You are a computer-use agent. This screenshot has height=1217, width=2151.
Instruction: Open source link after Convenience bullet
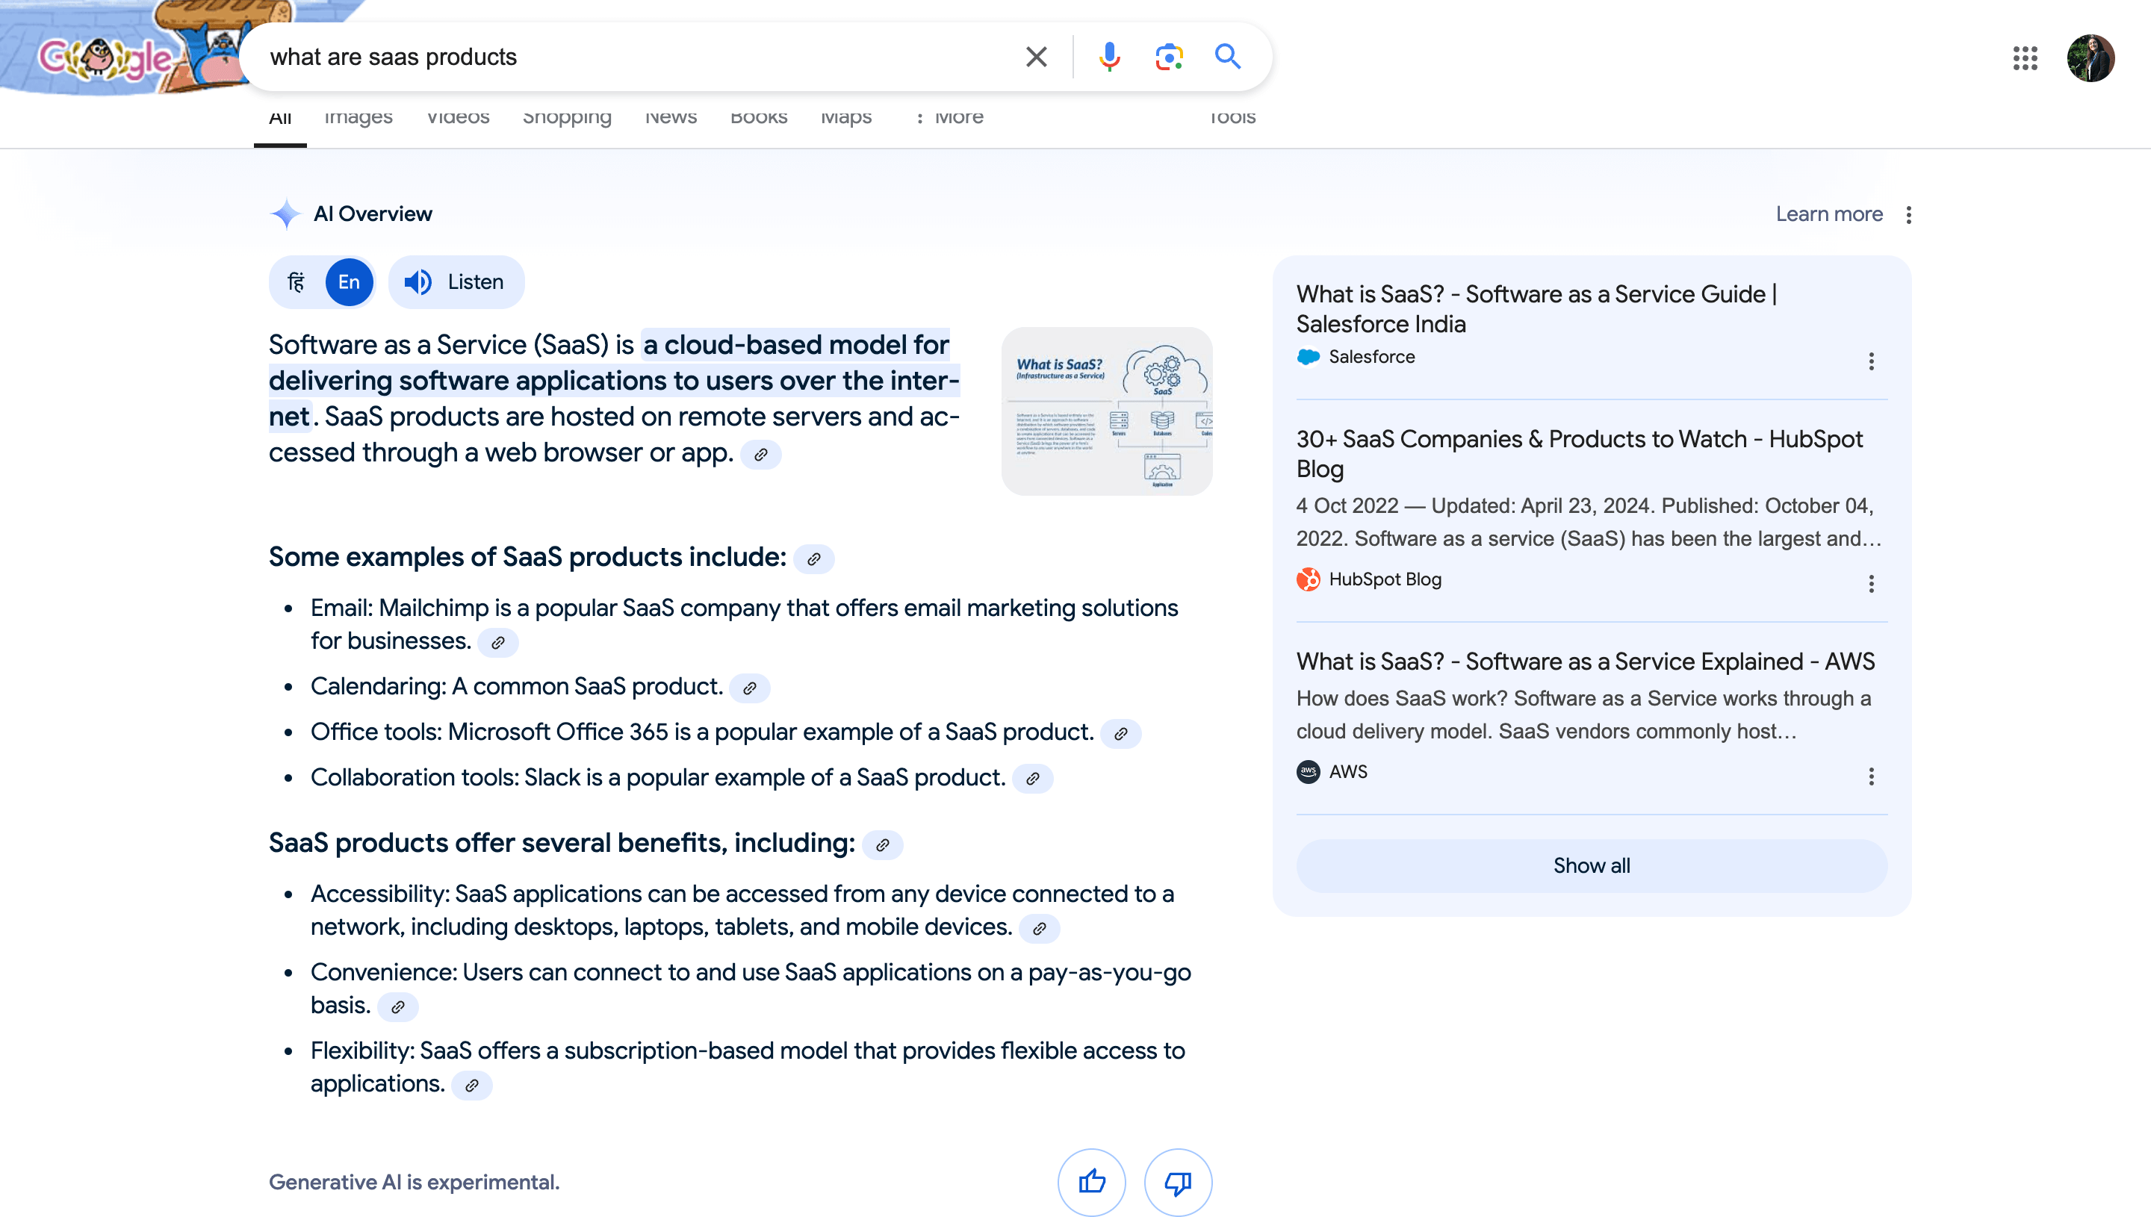pyautogui.click(x=398, y=1007)
